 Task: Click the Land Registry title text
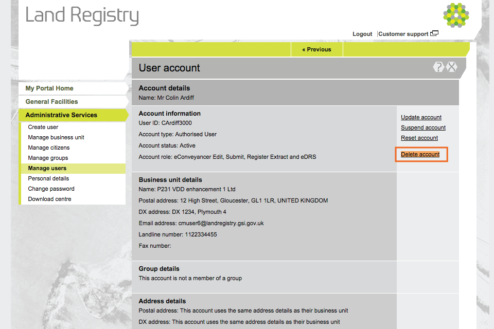[82, 15]
